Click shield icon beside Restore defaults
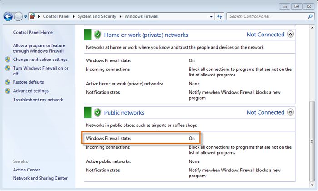 click(8, 82)
